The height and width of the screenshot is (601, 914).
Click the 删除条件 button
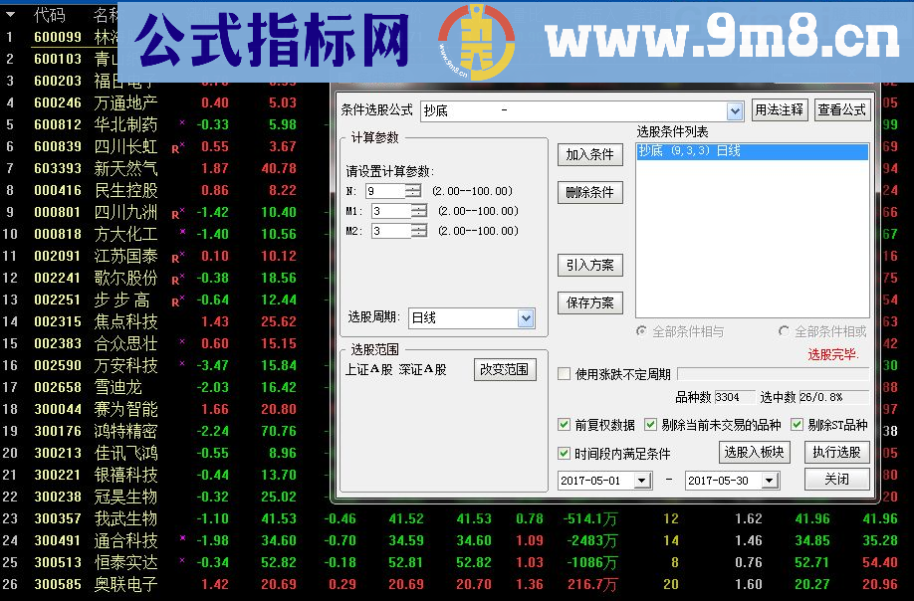click(x=589, y=193)
